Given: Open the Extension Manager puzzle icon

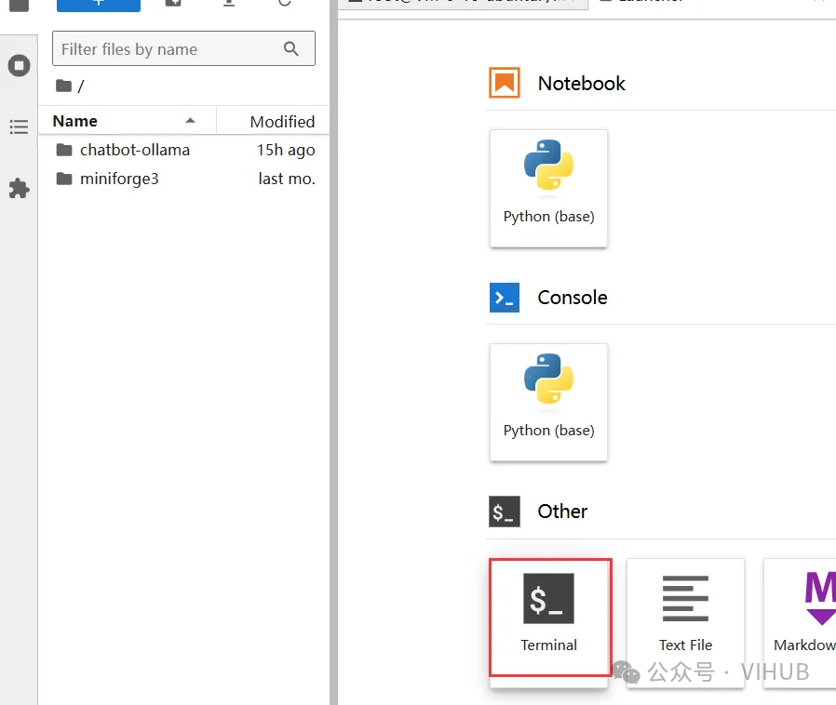Looking at the screenshot, I should 19,189.
